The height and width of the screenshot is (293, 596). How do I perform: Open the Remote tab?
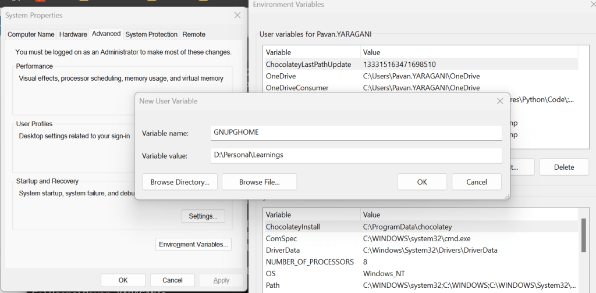tap(194, 34)
